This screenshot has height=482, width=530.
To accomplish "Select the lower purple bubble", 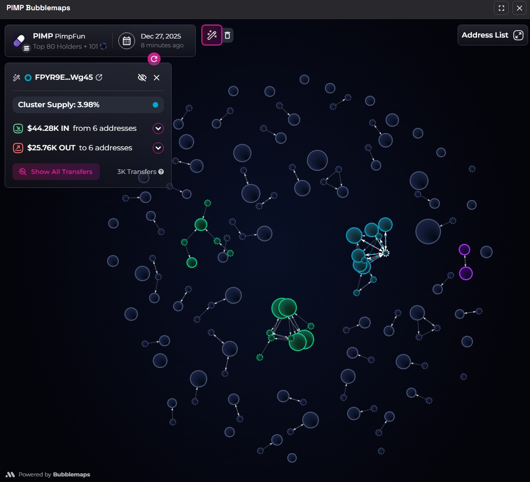I will tap(466, 273).
